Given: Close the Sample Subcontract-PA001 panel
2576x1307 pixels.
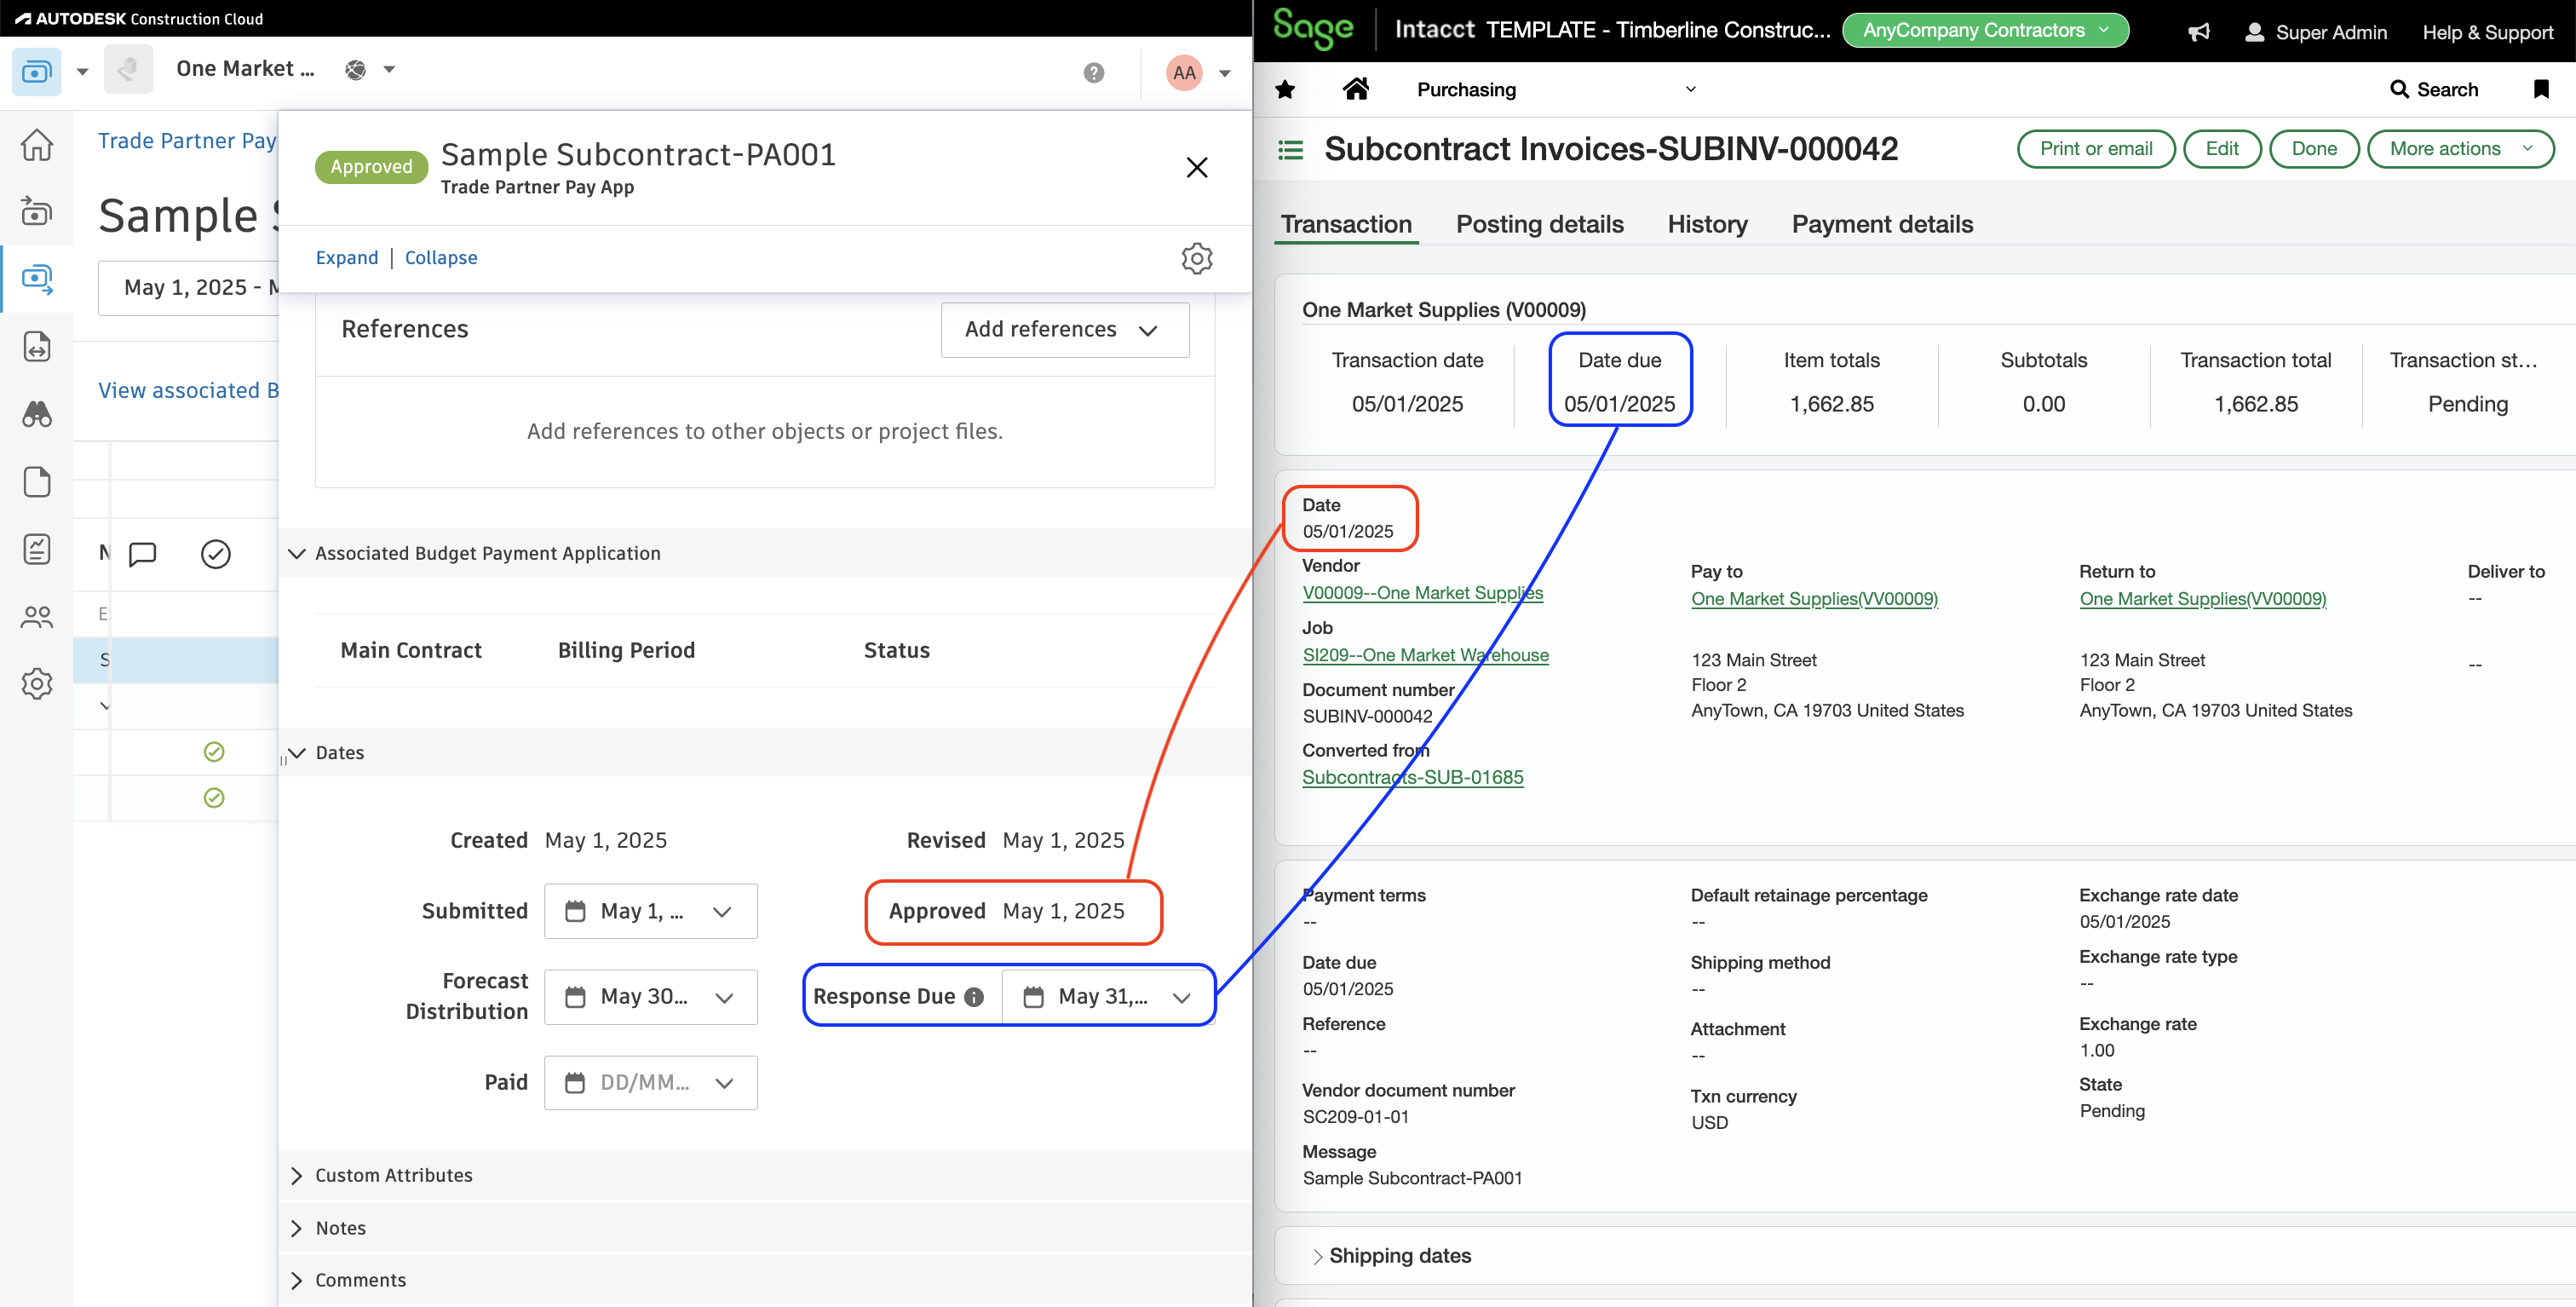Looking at the screenshot, I should point(1197,167).
